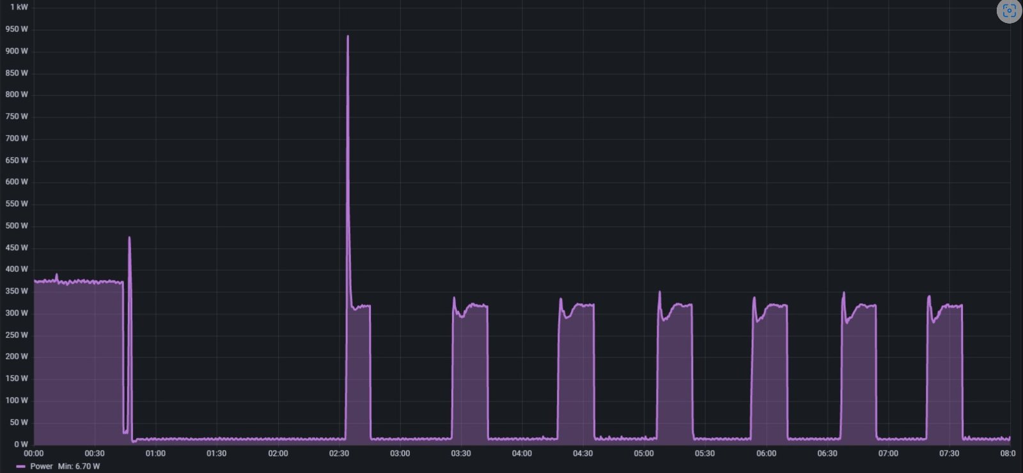Click the 02:00 time axis label
Screen dimensions: 1023x473
278,454
